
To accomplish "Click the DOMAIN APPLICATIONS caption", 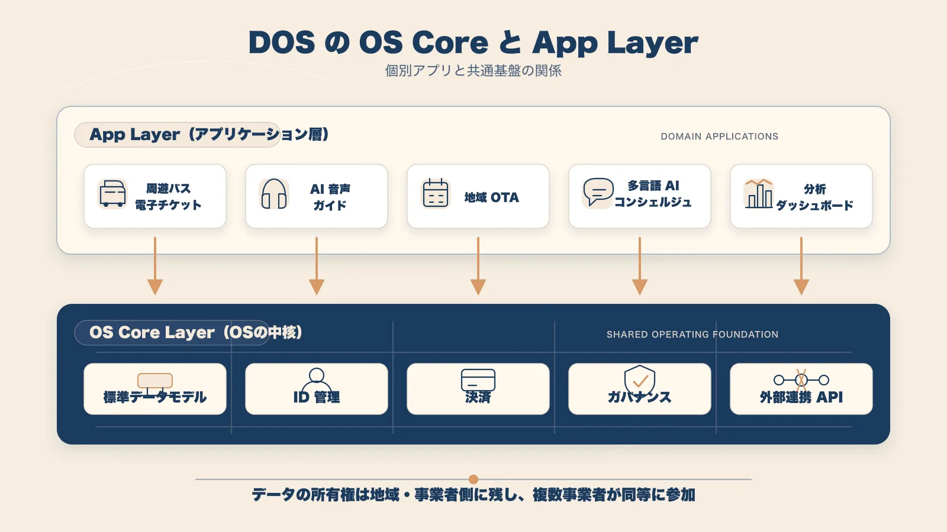I will pos(720,137).
